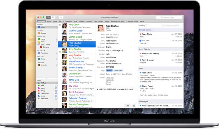The width and height of the screenshot is (219, 129).
Task: Click pin icon next to Home account
Action: [x=56, y=39]
